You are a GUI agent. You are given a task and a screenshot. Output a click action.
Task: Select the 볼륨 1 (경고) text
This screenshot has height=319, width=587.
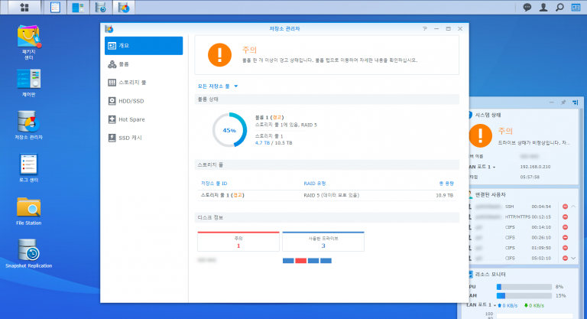(269, 117)
